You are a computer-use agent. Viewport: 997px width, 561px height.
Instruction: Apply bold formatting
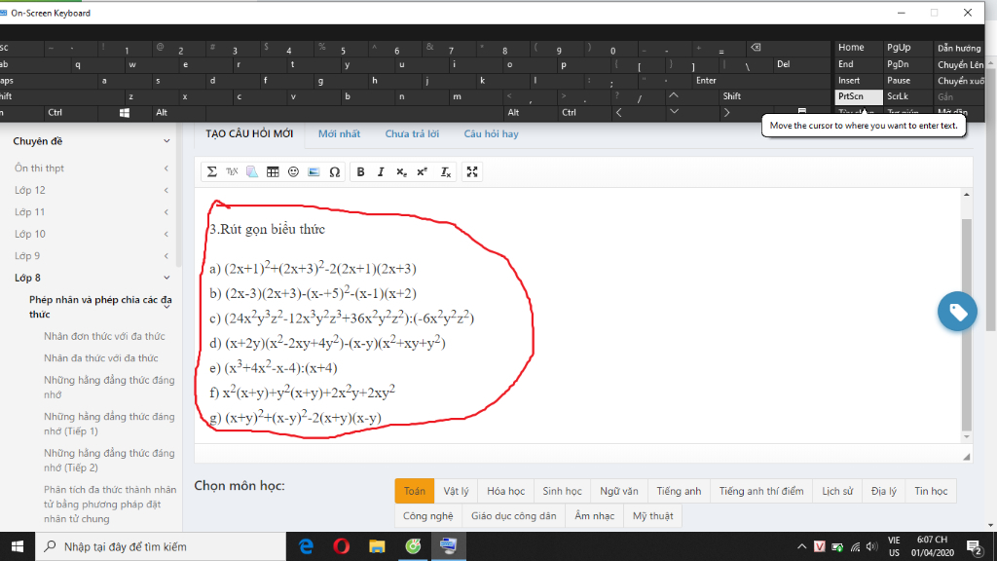coord(360,171)
